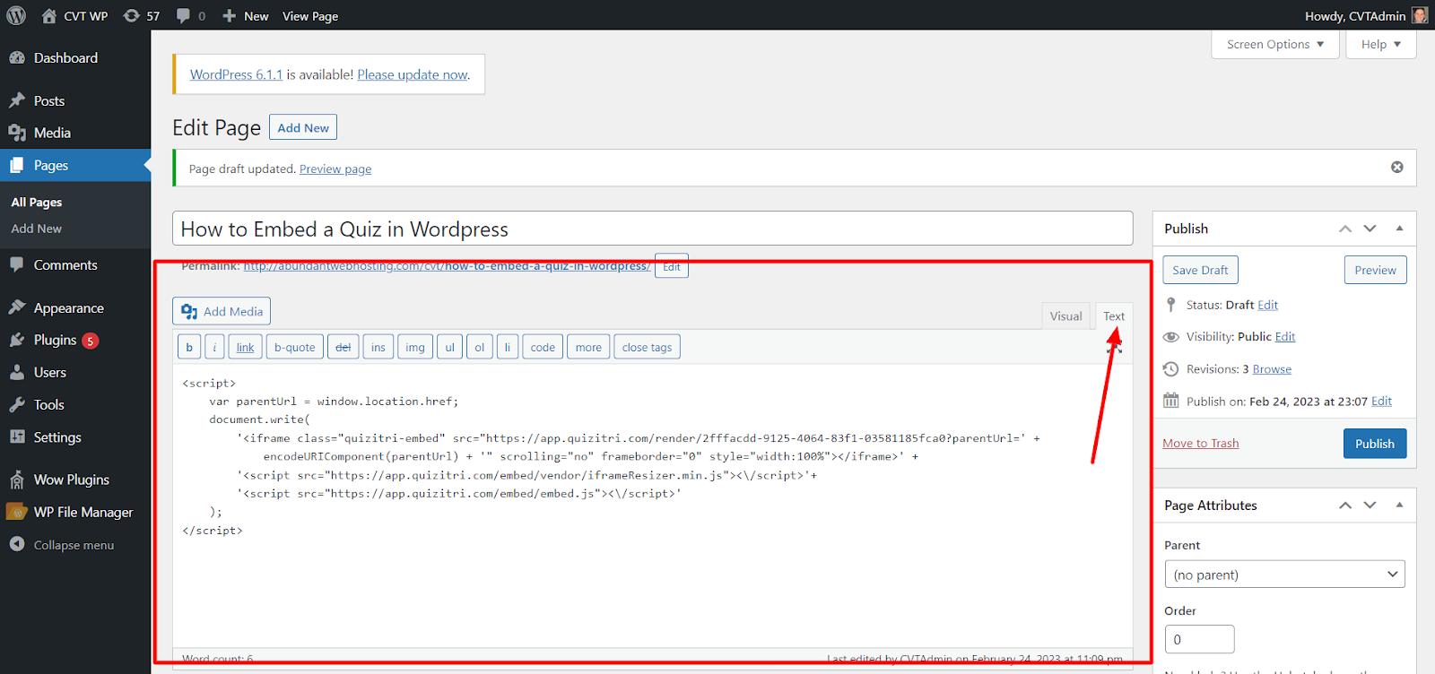The height and width of the screenshot is (674, 1435).
Task: View comments bubble in admin bar
Action: click(x=191, y=16)
